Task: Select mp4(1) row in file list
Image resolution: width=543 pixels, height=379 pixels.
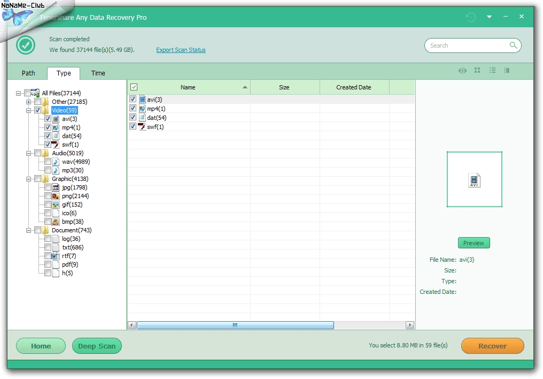Action: pyautogui.click(x=271, y=109)
